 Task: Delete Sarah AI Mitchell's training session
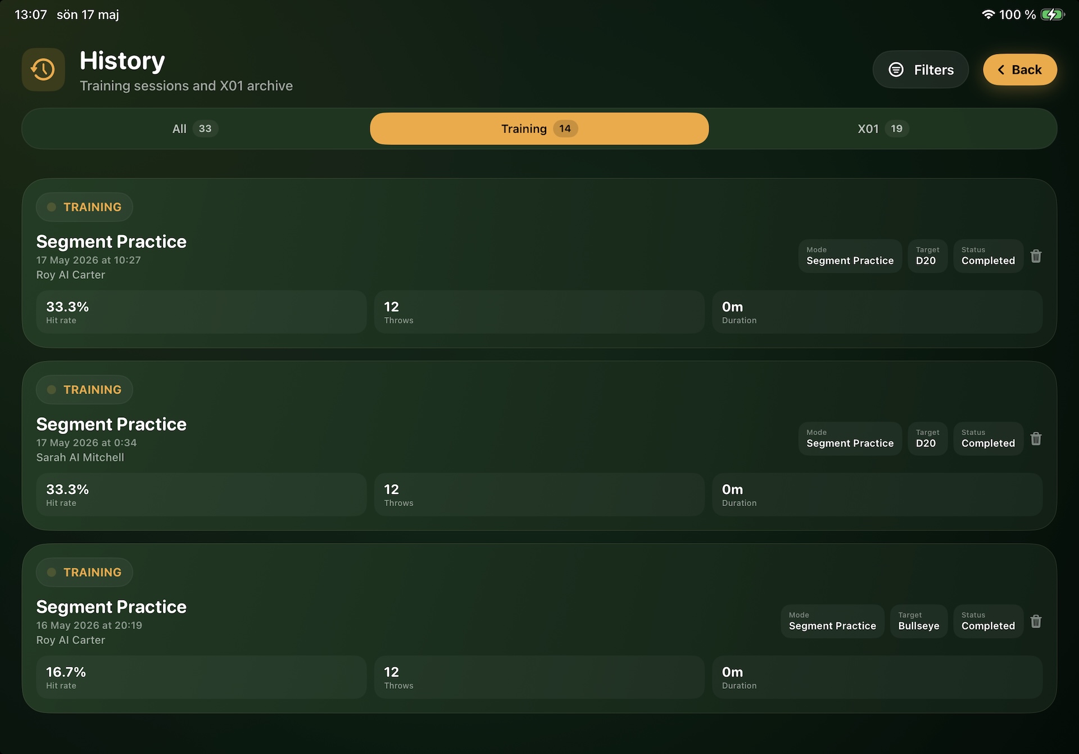(x=1036, y=439)
